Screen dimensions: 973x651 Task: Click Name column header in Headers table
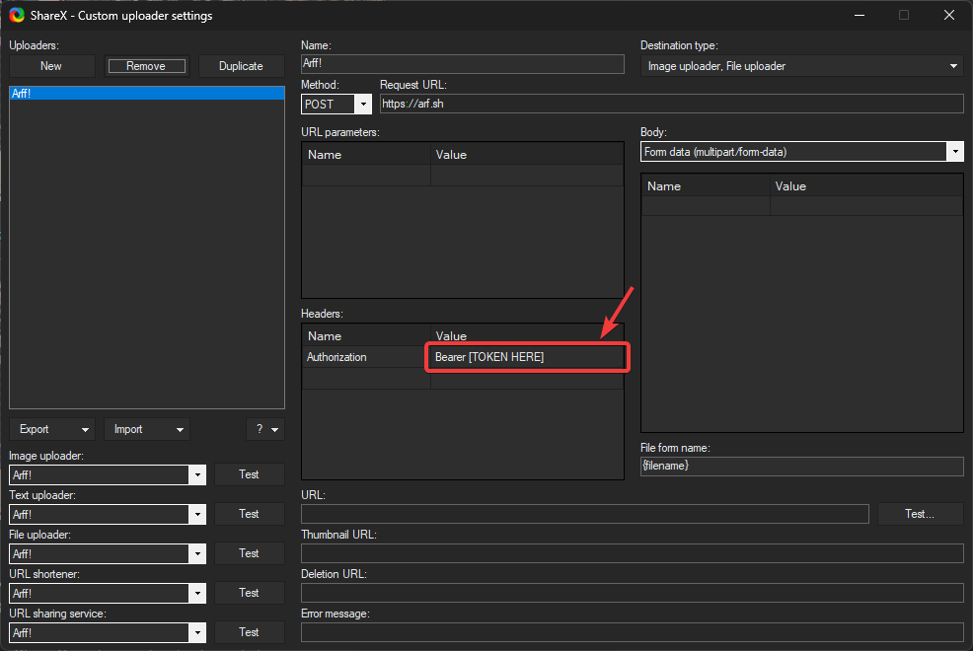pyautogui.click(x=366, y=335)
